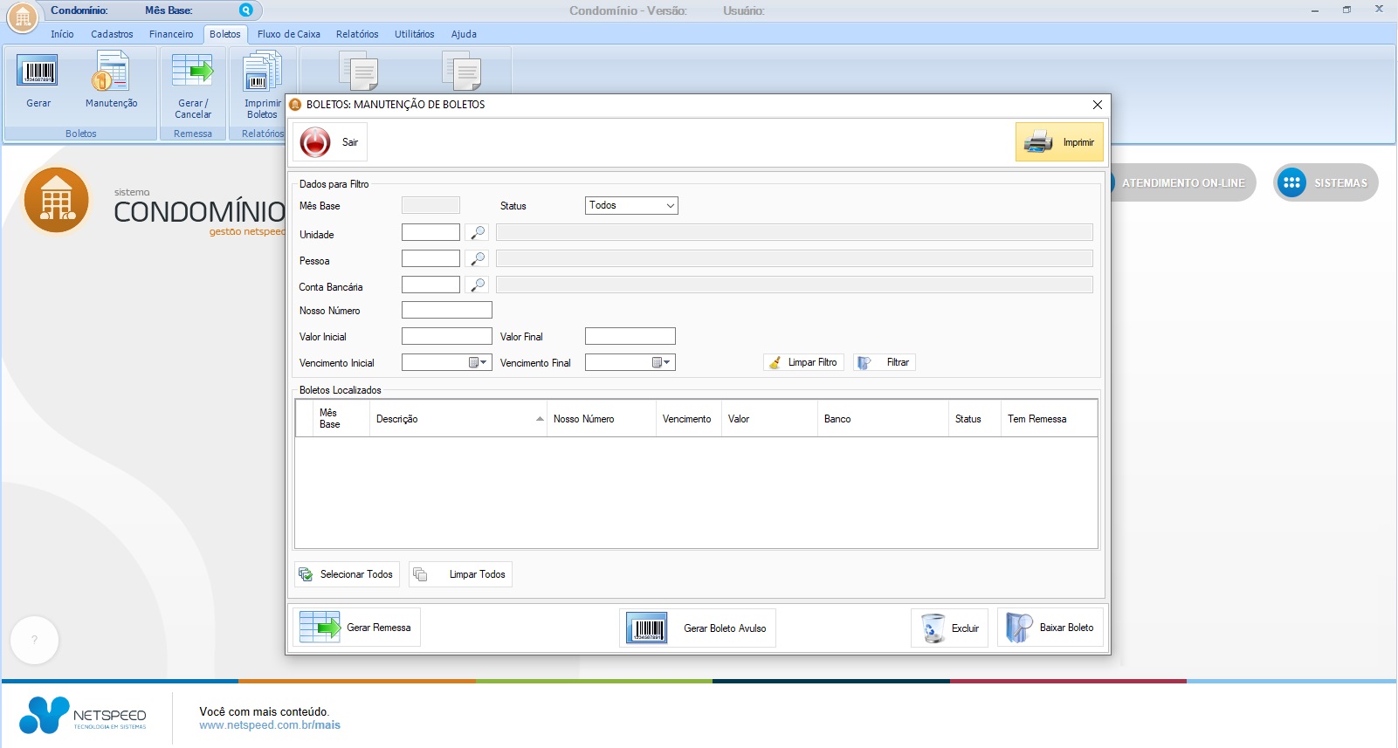The width and height of the screenshot is (1398, 748).
Task: Click the Gerar Boleto Avulso barcode button
Action: click(x=698, y=628)
